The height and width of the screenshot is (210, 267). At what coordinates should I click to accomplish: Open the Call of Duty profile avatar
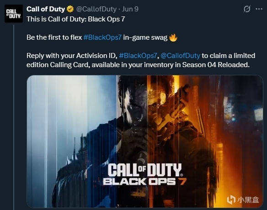[x=14, y=14]
